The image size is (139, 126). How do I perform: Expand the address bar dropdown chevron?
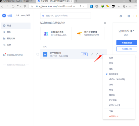(x=84, y=6)
